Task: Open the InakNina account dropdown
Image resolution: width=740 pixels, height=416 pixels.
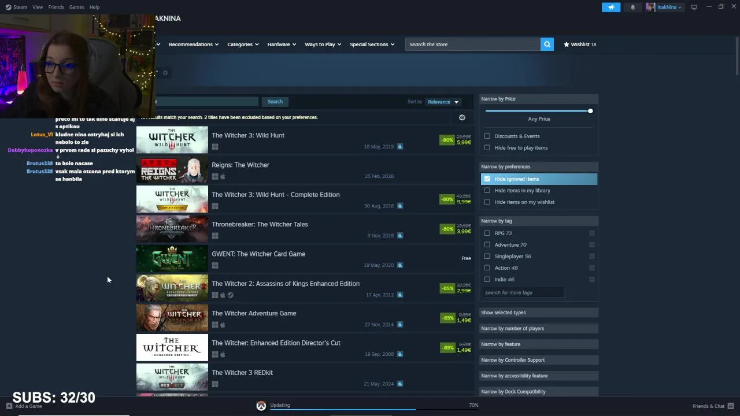Action: point(669,7)
